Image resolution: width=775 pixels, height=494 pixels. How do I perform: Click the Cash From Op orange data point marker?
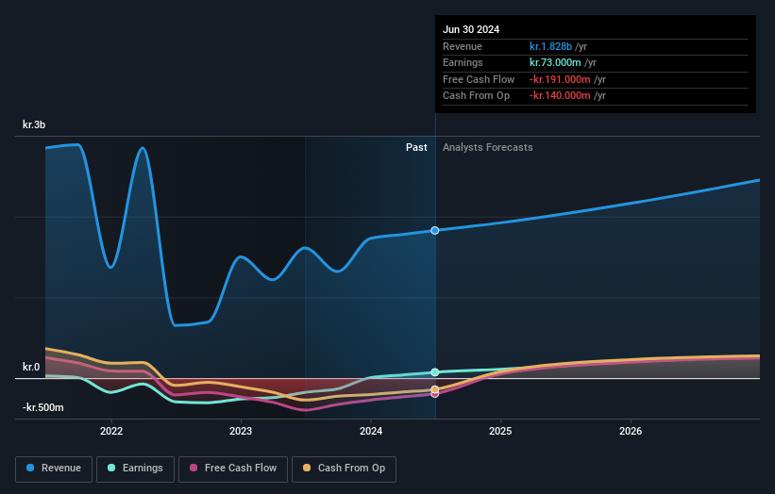435,389
